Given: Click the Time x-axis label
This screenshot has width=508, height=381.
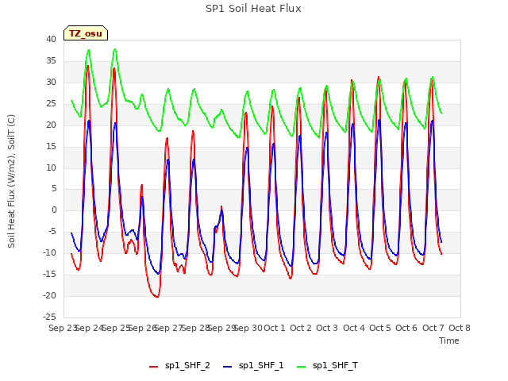Looking at the screenshot, I should tap(449, 341).
